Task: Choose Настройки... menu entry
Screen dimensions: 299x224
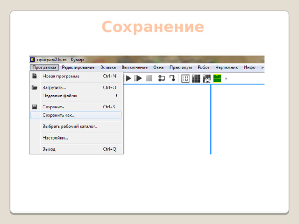Action: (76, 138)
